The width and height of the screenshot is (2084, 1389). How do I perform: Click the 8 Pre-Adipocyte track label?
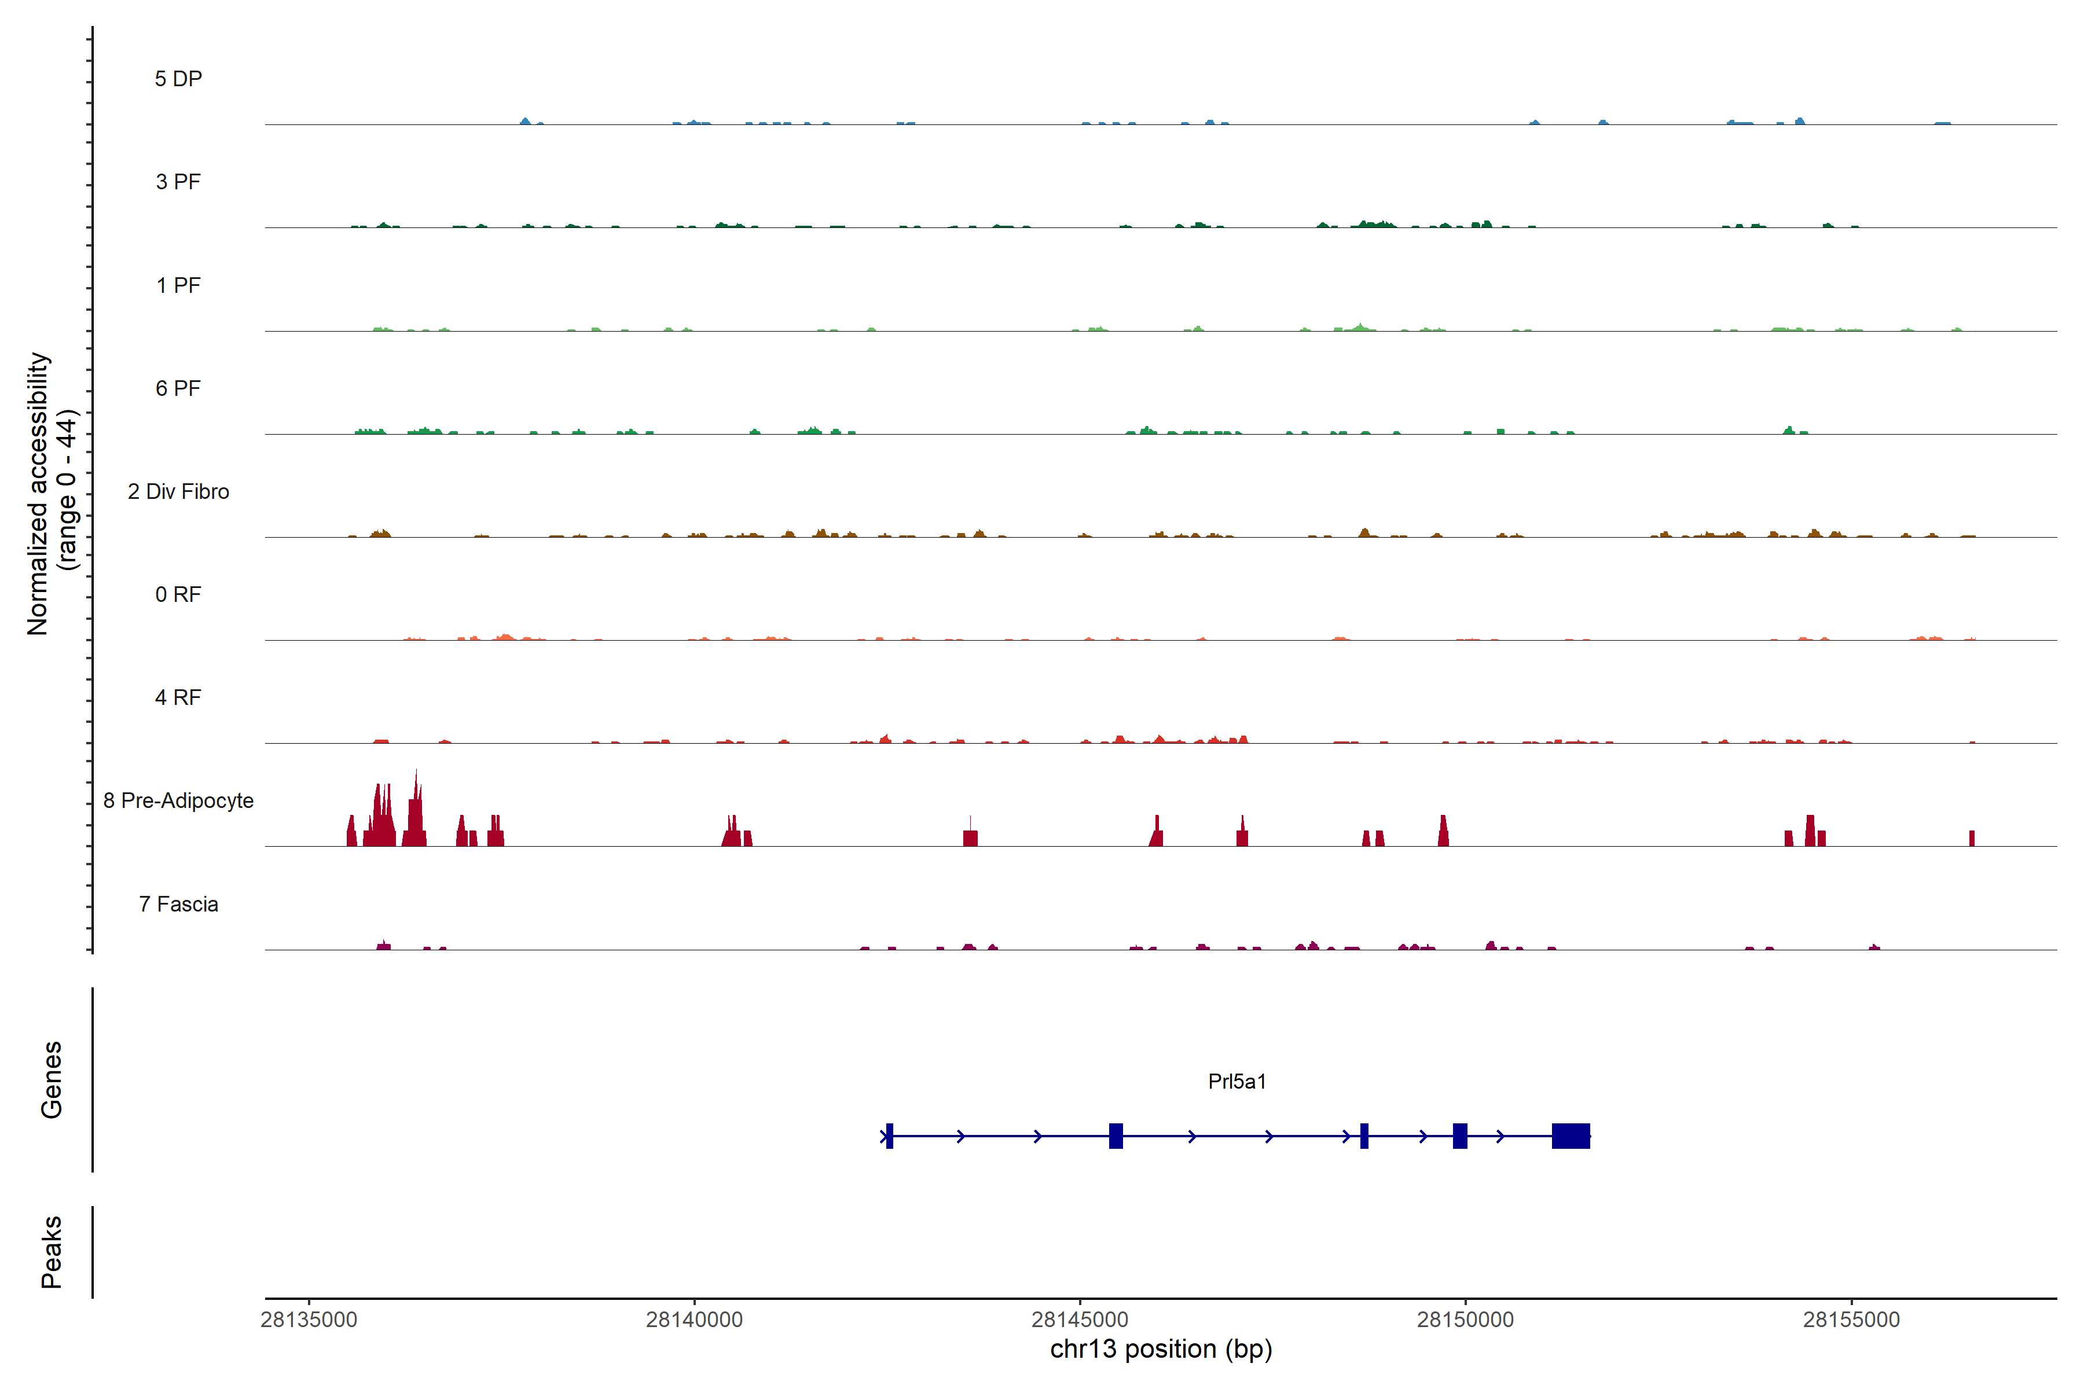click(178, 801)
